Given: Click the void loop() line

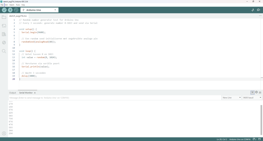Looking at the screenshot, I should click(x=27, y=51).
